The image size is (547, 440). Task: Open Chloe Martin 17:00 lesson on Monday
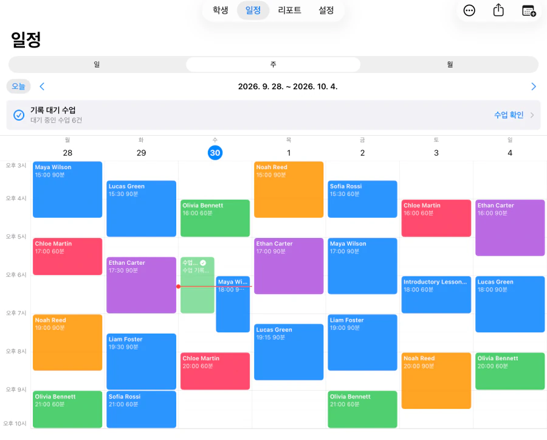click(x=67, y=256)
